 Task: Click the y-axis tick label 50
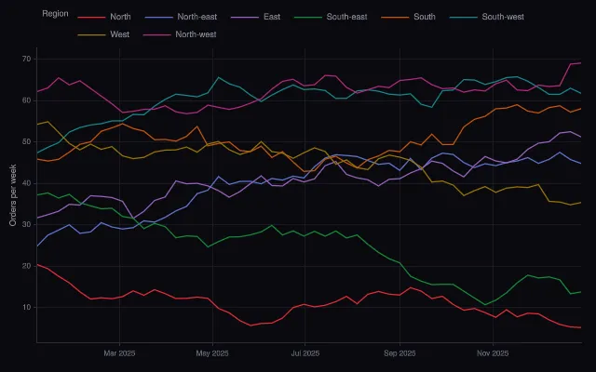coord(27,142)
